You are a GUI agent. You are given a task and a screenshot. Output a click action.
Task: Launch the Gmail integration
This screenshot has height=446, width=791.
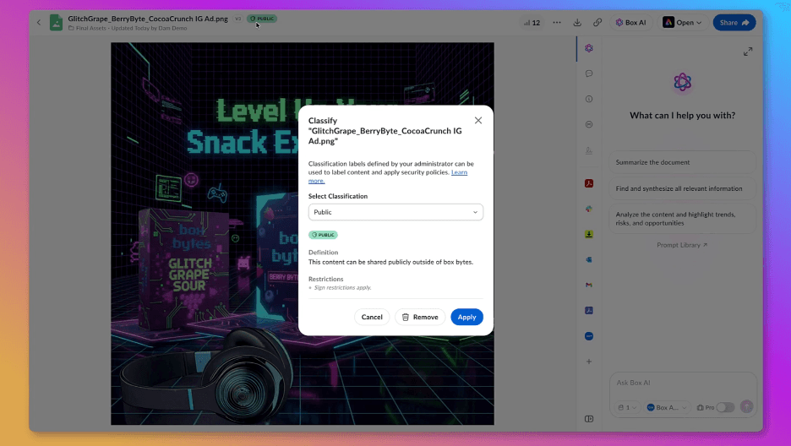589,286
